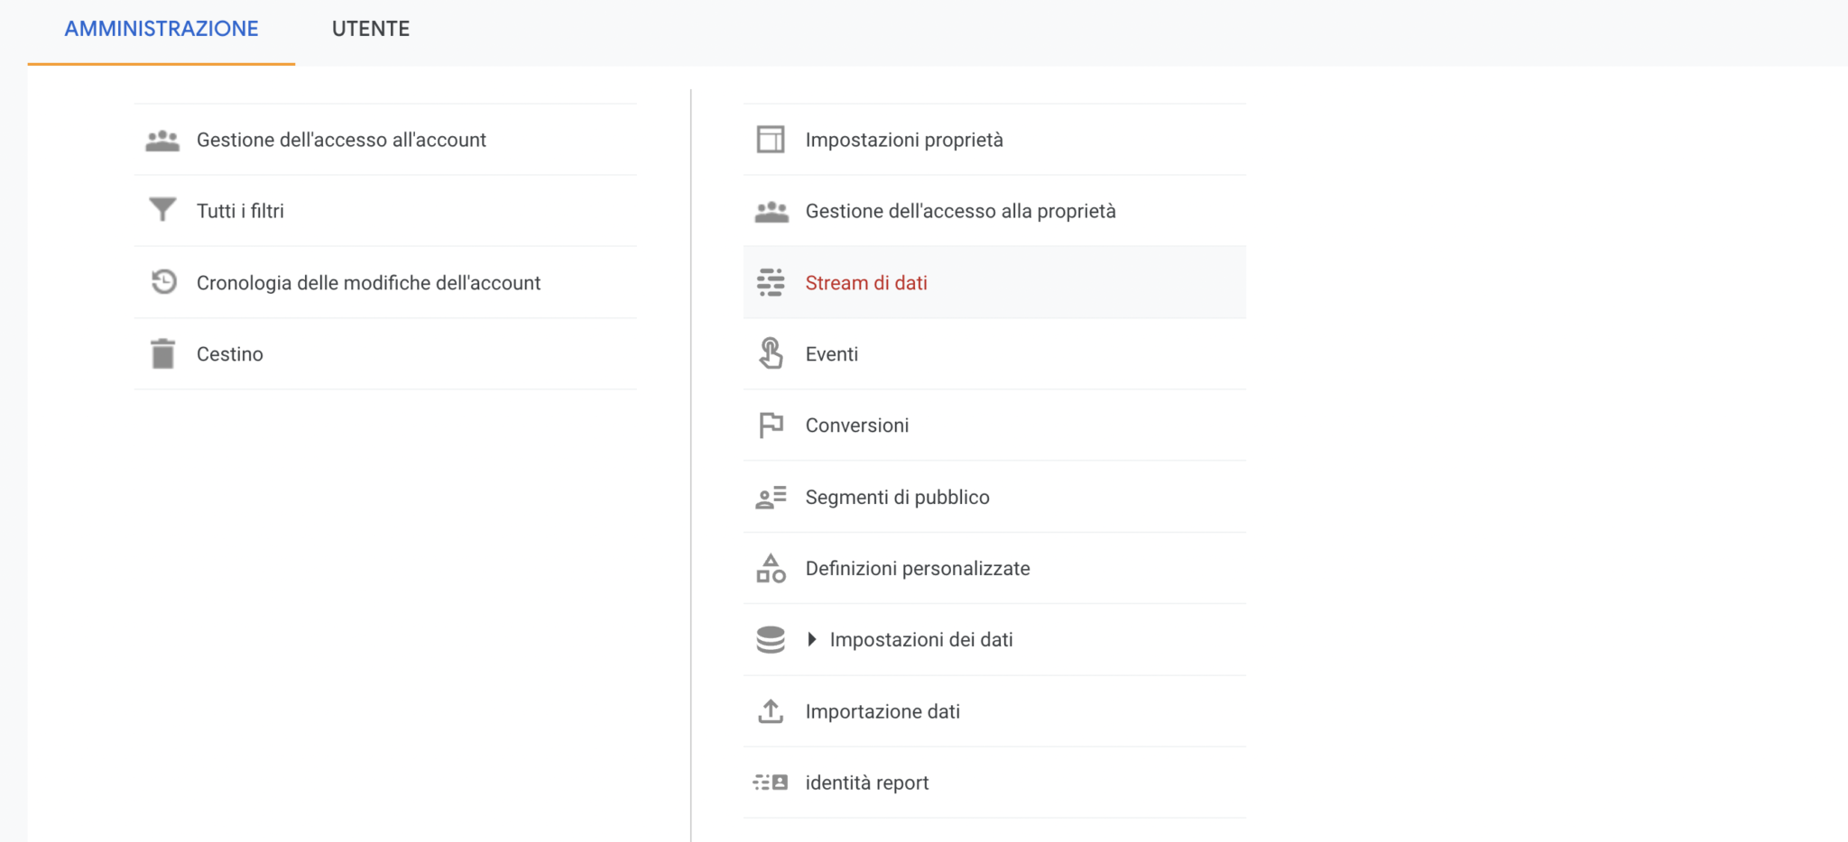Click the account access people icon

[x=162, y=141]
